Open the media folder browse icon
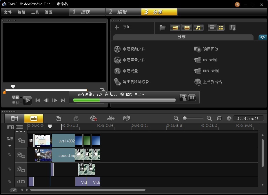The width and height of the screenshot is (268, 195). pos(163,27)
